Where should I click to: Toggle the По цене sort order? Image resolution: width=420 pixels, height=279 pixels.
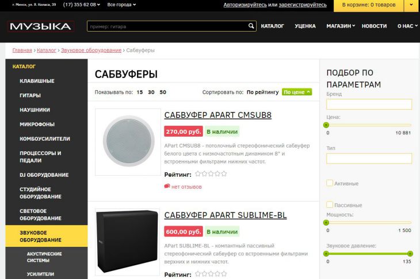(297, 92)
